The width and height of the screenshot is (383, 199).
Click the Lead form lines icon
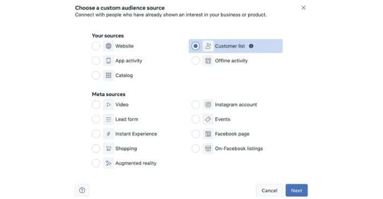109,119
